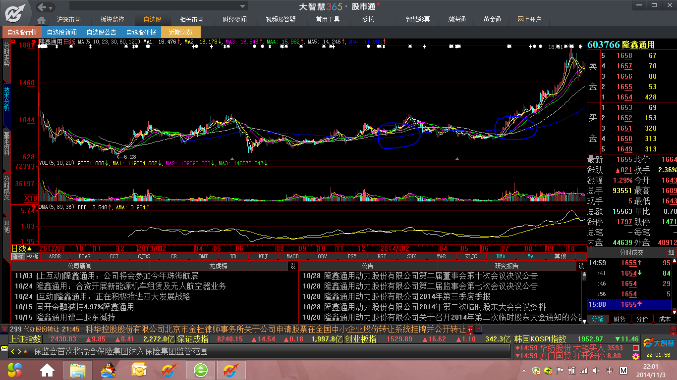Click the 设 button beside 龙虎榜

point(292,266)
